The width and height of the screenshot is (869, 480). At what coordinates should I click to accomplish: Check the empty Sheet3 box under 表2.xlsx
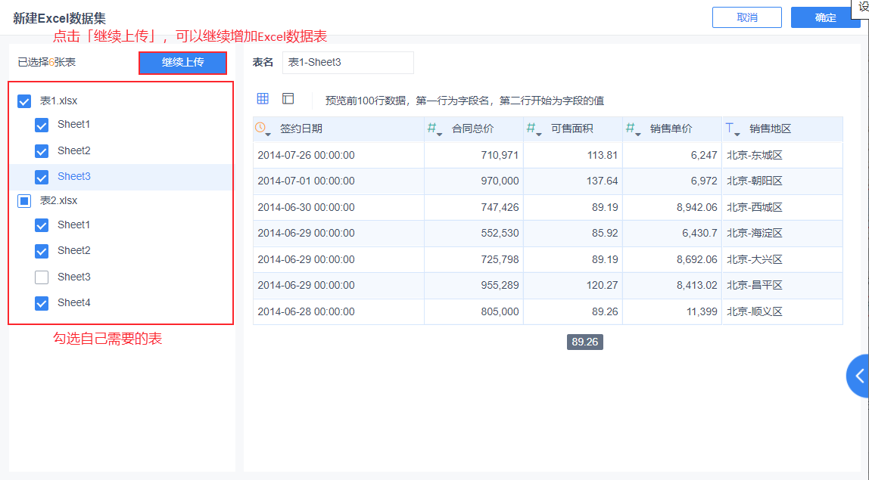tap(42, 277)
